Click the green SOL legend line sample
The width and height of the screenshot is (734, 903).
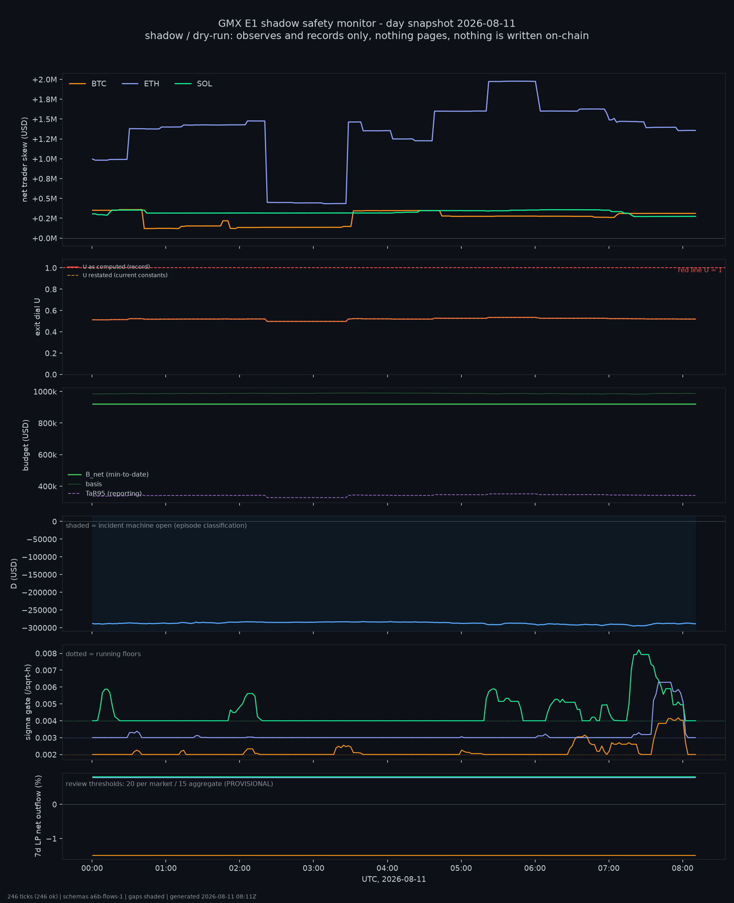tap(183, 84)
